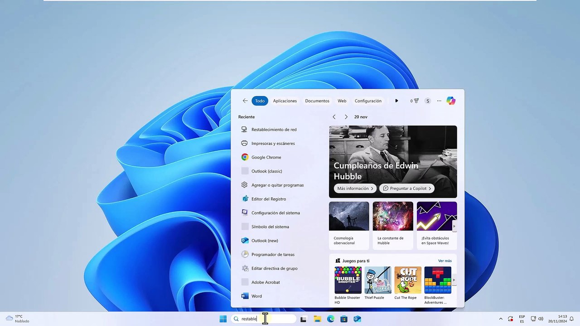Screen dimensions: 580x326
Task: Switch to the Aplicaciones tab
Action: coord(285,101)
